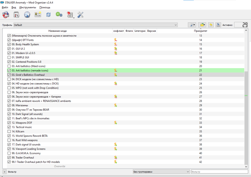This screenshot has width=251, height=177.
Task: Sort by the Приоритет column header
Action: pyautogui.click(x=201, y=31)
